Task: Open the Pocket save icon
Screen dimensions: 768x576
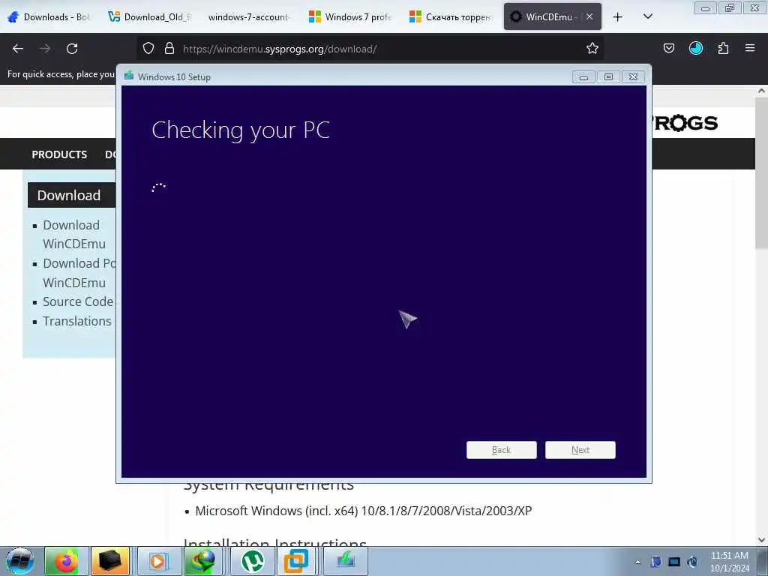Action: click(x=668, y=49)
